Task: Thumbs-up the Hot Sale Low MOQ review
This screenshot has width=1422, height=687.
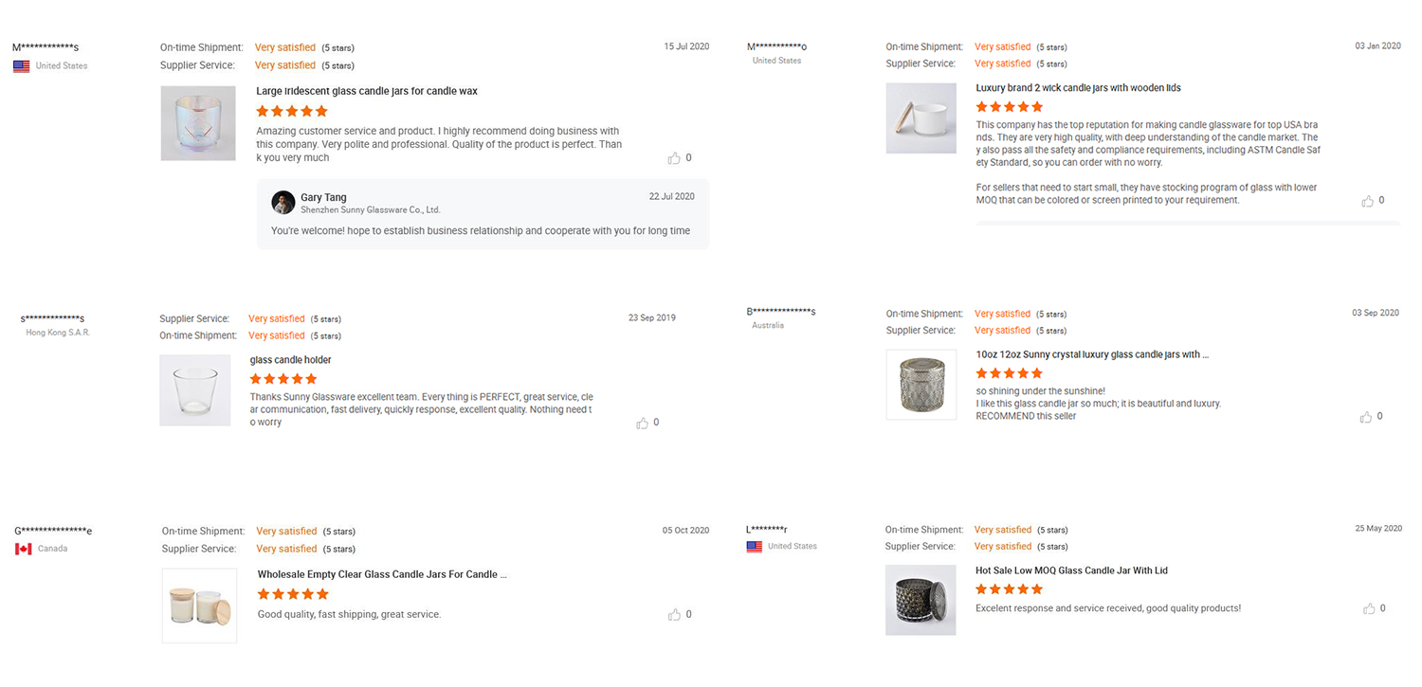Action: [x=1368, y=608]
